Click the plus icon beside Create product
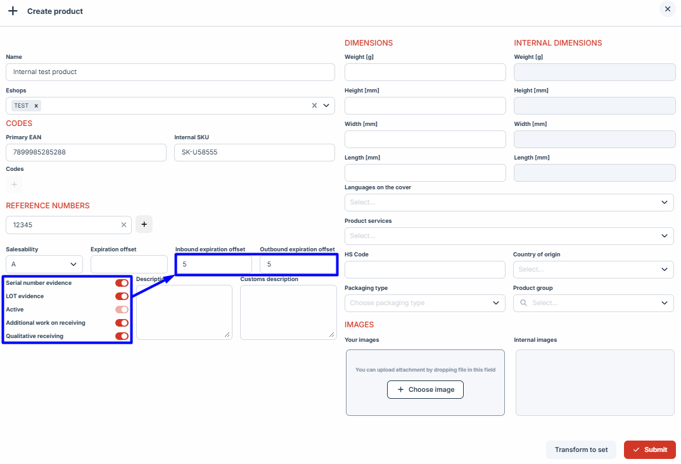 tap(13, 11)
